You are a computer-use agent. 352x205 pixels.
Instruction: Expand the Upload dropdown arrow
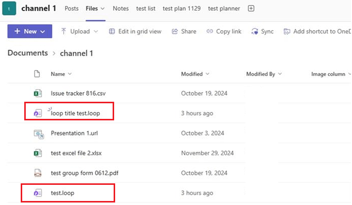96,31
